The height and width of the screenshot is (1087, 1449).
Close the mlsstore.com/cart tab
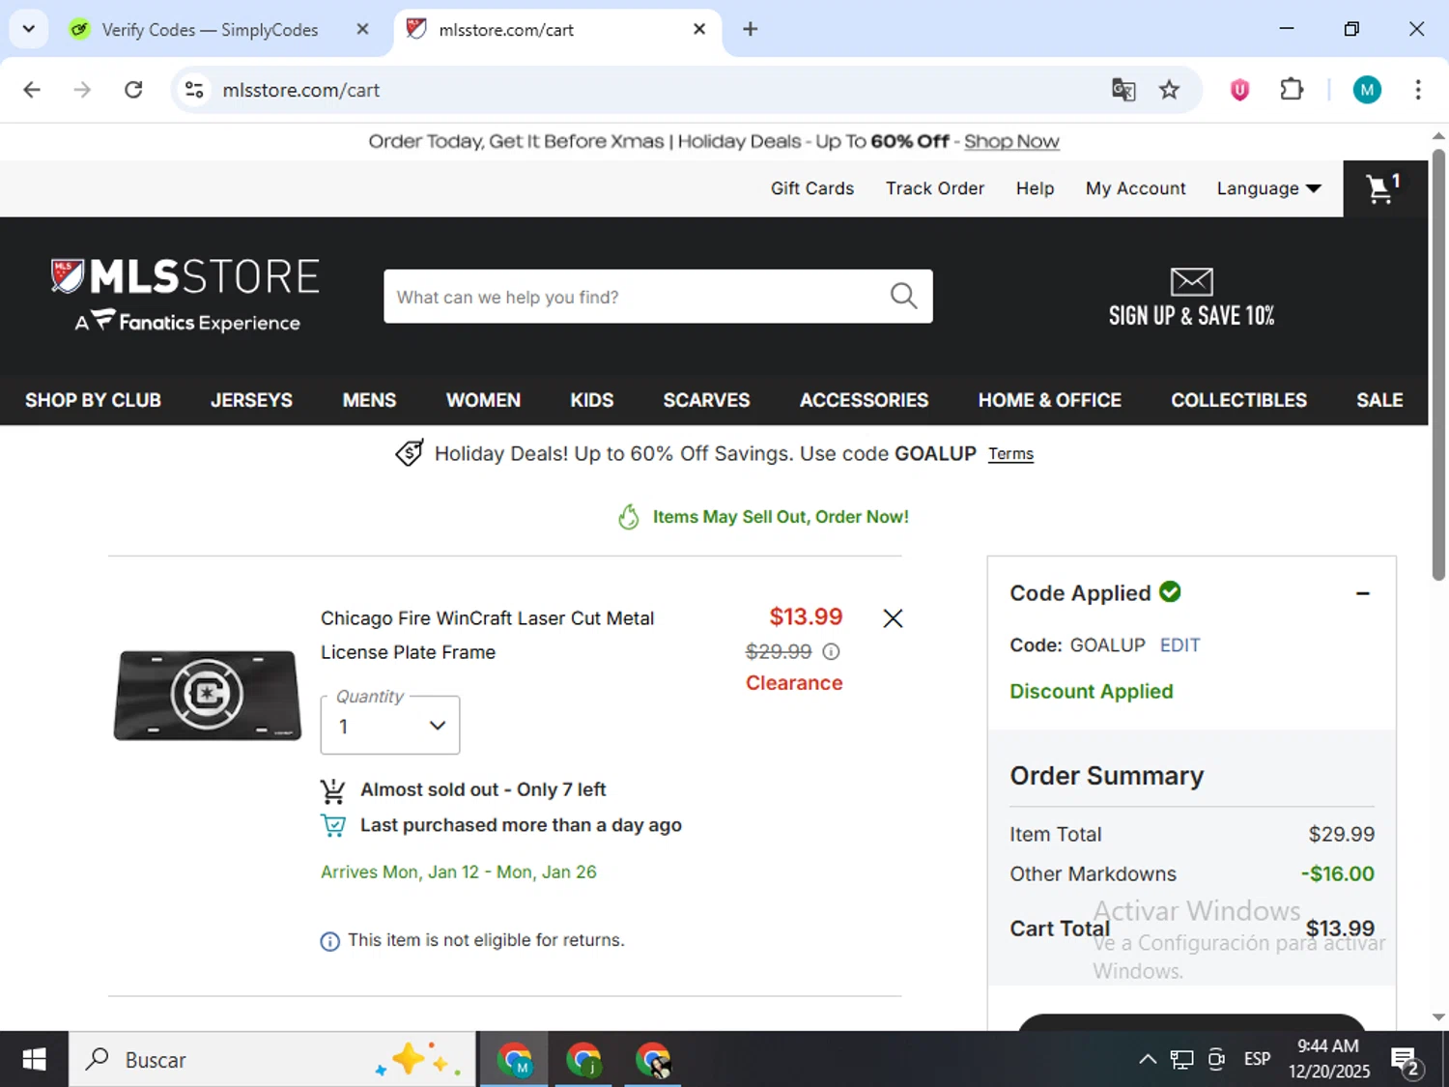pyautogui.click(x=699, y=29)
